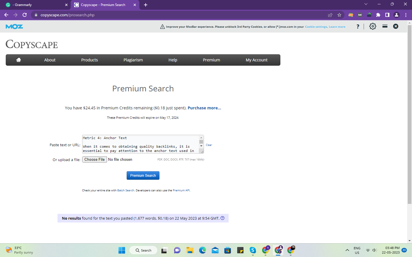Open the My Account menu
Screen dimensions: 412x257
pyautogui.click(x=257, y=60)
